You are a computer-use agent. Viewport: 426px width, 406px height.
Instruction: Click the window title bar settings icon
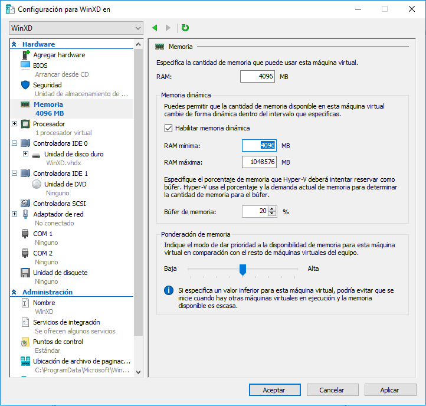pos(10,9)
